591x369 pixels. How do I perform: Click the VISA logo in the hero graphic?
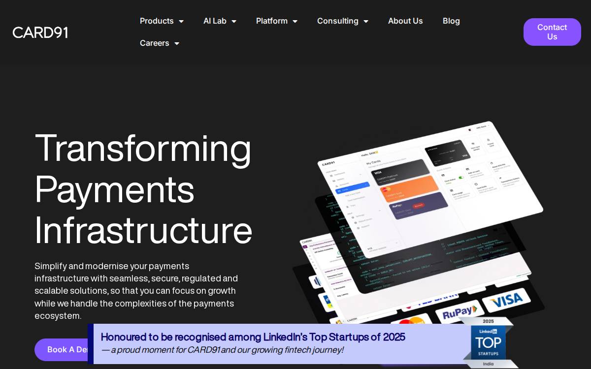506,299
